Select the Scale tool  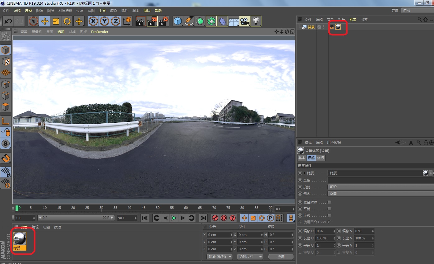(x=57, y=21)
